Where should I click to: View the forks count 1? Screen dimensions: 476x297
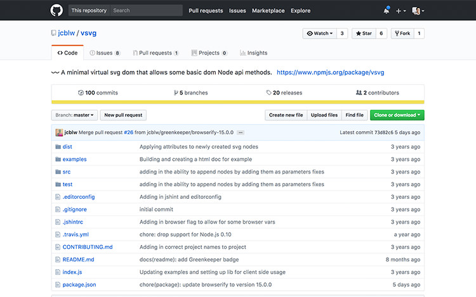pyautogui.click(x=420, y=34)
